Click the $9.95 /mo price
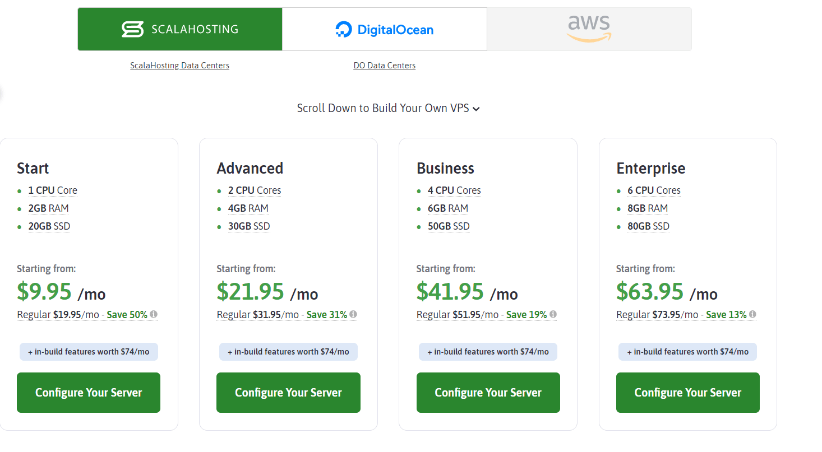Screen dimensions: 822x452 (x=61, y=291)
